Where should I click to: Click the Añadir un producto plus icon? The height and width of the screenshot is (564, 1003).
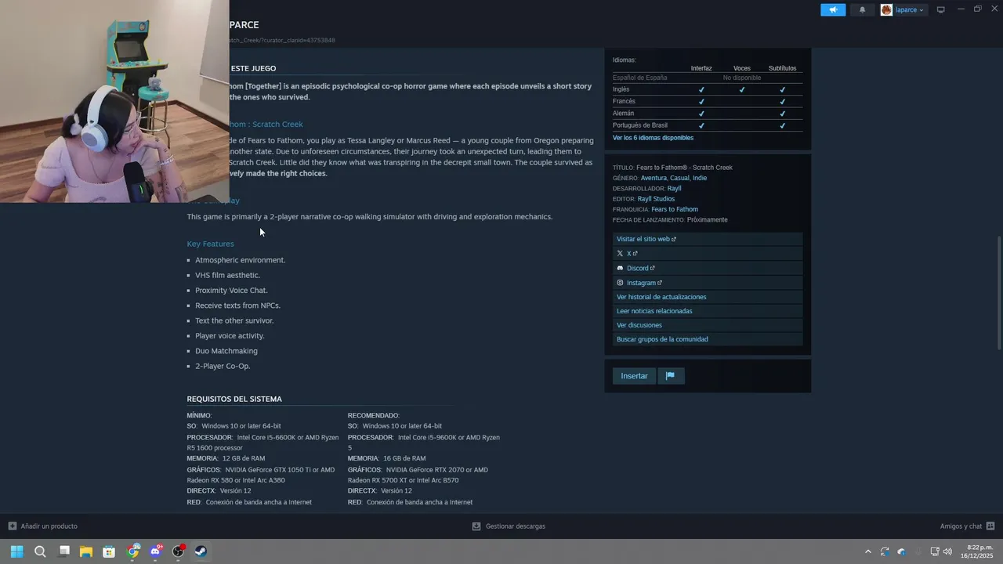pyautogui.click(x=13, y=526)
